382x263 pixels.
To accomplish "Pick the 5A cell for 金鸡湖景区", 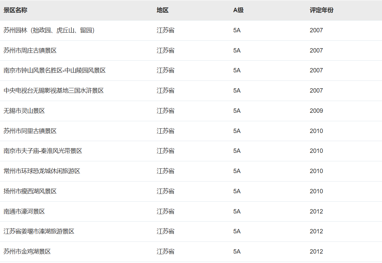I will tap(237, 252).
